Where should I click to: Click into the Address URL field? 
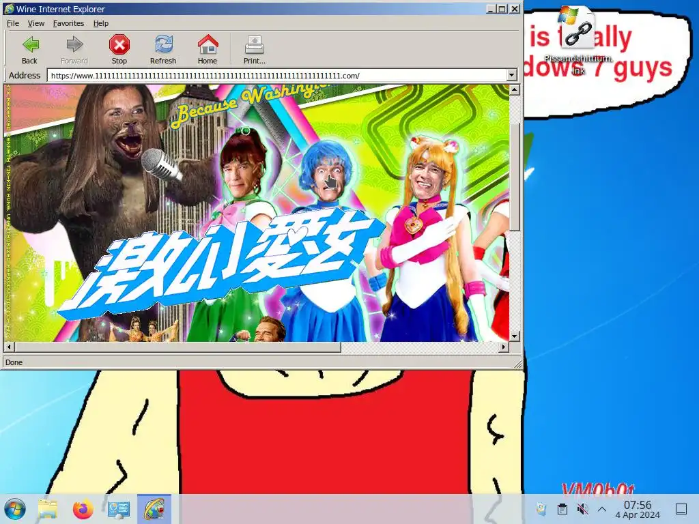click(x=276, y=75)
